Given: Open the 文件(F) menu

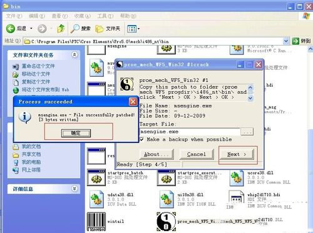Looking at the screenshot, I should pyautogui.click(x=14, y=16).
